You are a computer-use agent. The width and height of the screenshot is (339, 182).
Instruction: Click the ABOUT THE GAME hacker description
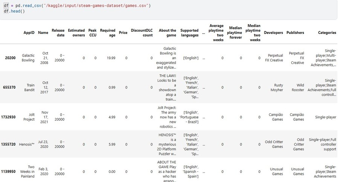point(166,171)
